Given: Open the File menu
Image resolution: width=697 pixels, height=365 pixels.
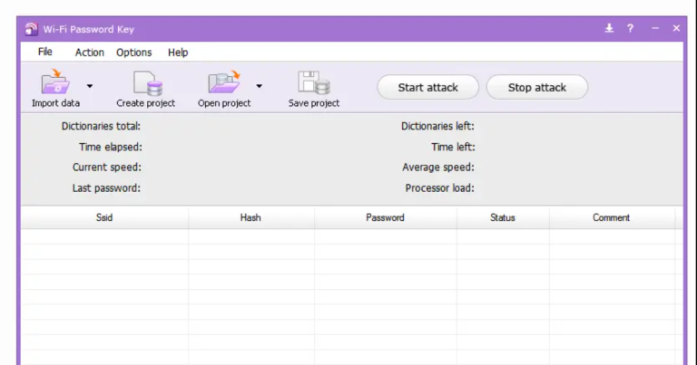Looking at the screenshot, I should click(44, 52).
